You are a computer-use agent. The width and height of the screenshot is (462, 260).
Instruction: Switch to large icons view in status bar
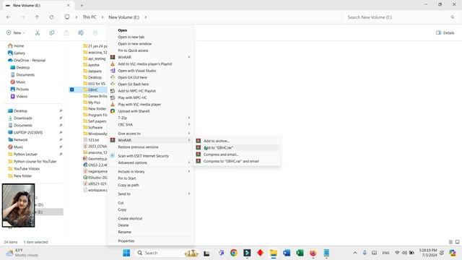pyautogui.click(x=457, y=242)
